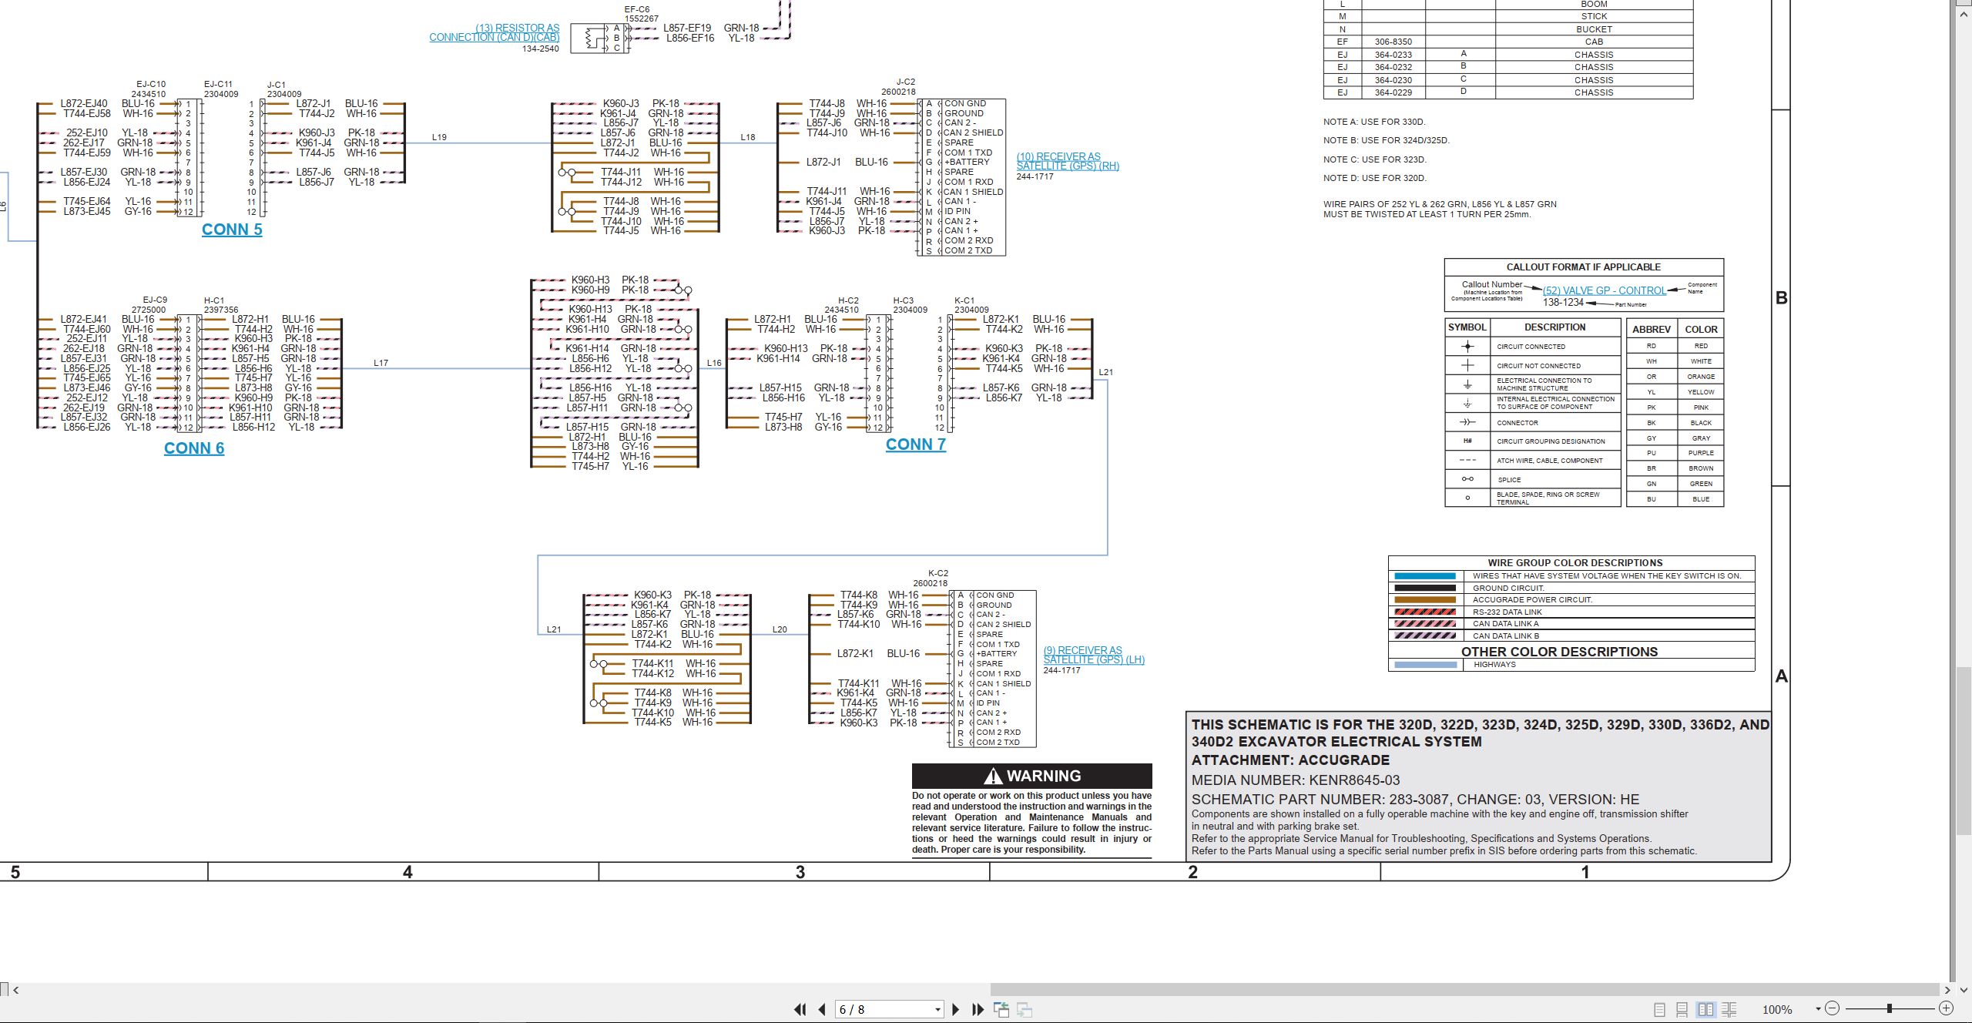
Task: Switch to single page view
Action: (1659, 1009)
